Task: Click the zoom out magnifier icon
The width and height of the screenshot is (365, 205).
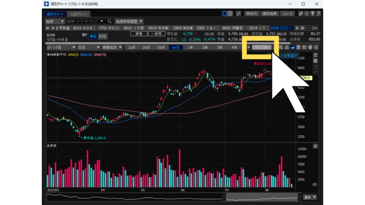Action: (x=281, y=47)
